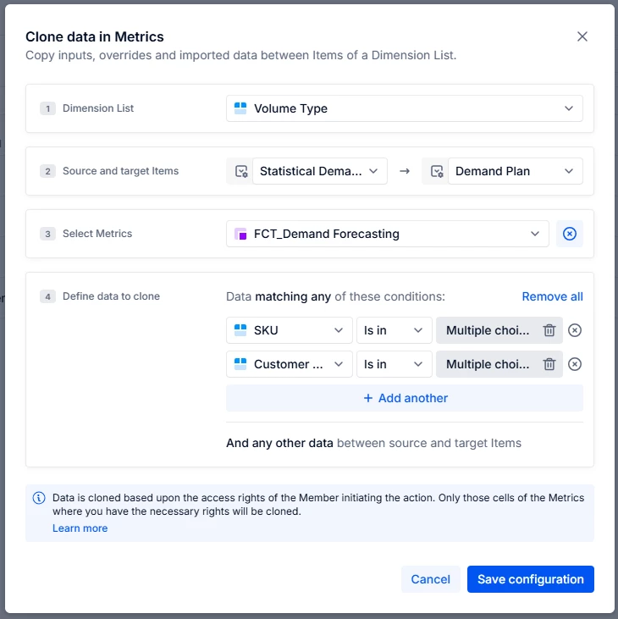The width and height of the screenshot is (618, 619).
Task: Save the clone configuration
Action: point(530,579)
